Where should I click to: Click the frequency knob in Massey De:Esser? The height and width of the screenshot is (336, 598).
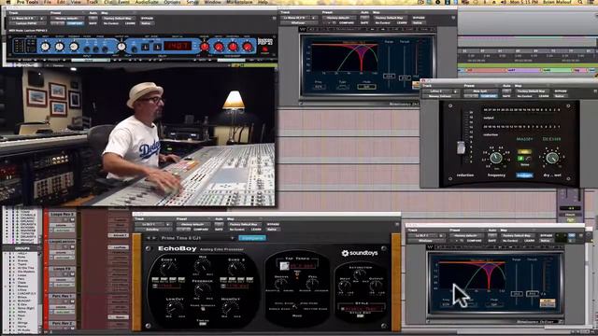click(x=496, y=158)
